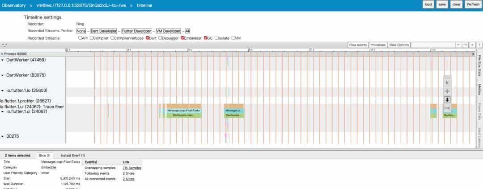Open the View Options dropdown

pos(398,45)
